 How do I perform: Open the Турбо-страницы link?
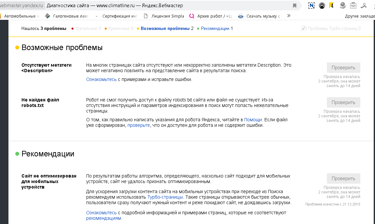(x=165, y=197)
